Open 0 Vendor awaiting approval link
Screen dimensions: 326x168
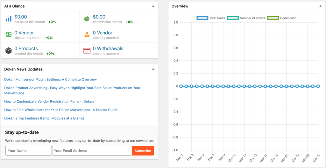[103, 33]
